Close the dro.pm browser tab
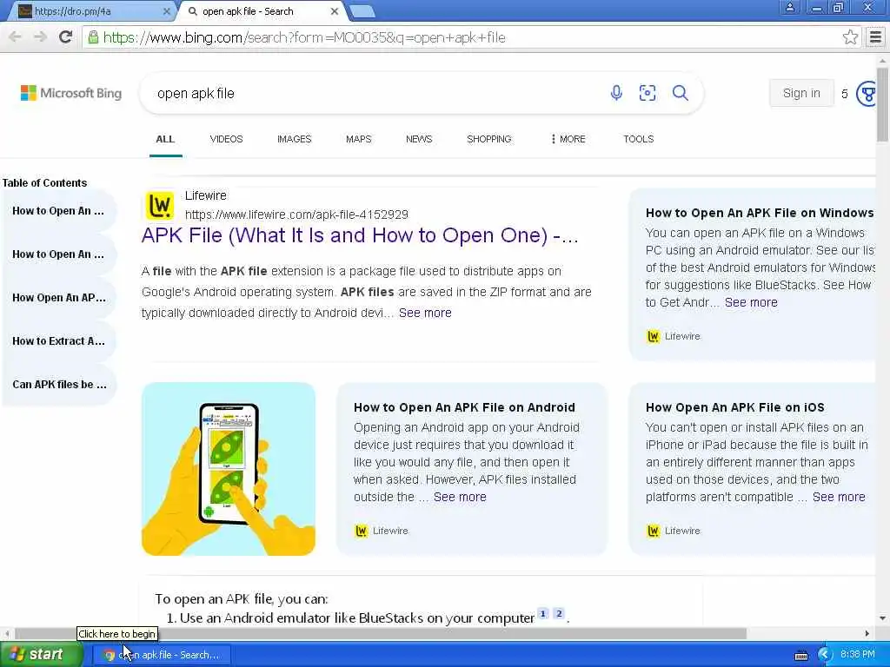Image resolution: width=890 pixels, height=667 pixels. click(167, 10)
